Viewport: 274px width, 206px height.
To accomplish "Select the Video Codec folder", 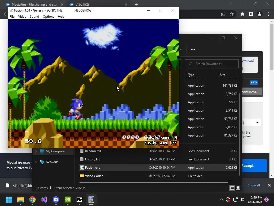I will (x=158, y=176).
